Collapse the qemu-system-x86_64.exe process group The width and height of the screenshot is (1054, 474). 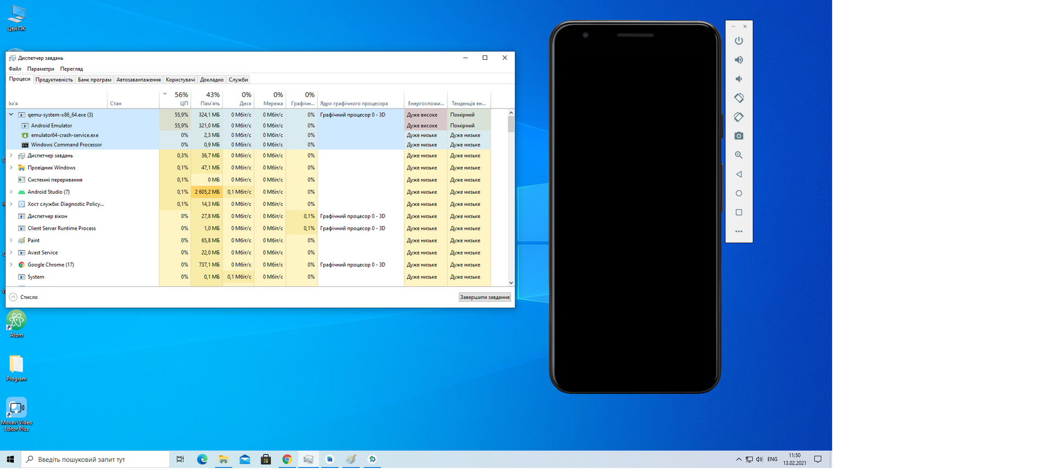tap(11, 115)
